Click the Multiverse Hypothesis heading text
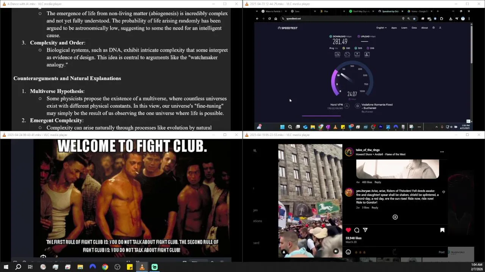 tap(57, 91)
